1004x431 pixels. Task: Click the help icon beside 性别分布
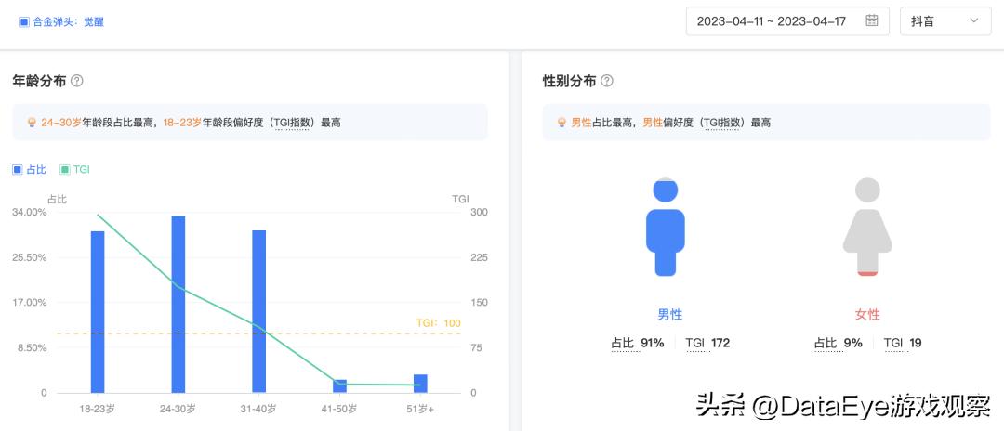click(x=606, y=81)
